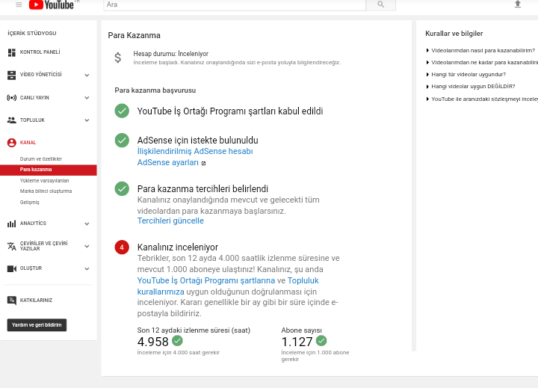Click green check for Program şartları kabul edildi
The image size is (538, 388).
tap(122, 111)
